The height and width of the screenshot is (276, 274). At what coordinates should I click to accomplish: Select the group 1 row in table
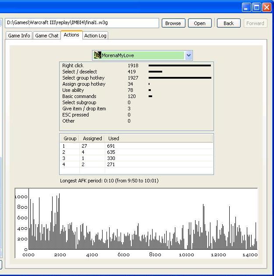(136, 146)
